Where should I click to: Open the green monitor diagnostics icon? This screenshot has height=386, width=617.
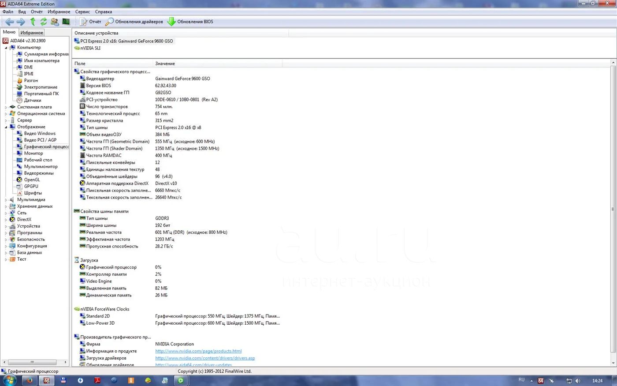tap(66, 22)
